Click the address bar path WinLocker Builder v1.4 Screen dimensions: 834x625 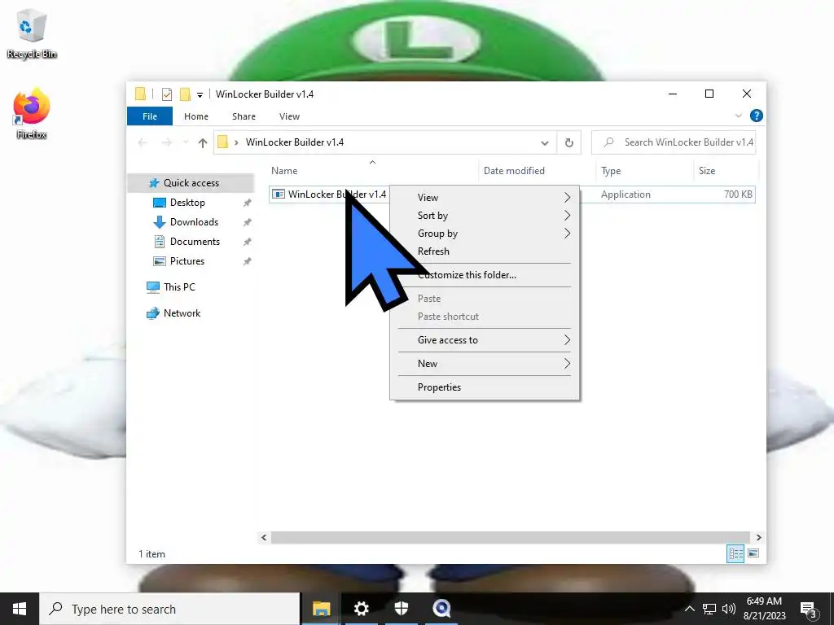(295, 142)
